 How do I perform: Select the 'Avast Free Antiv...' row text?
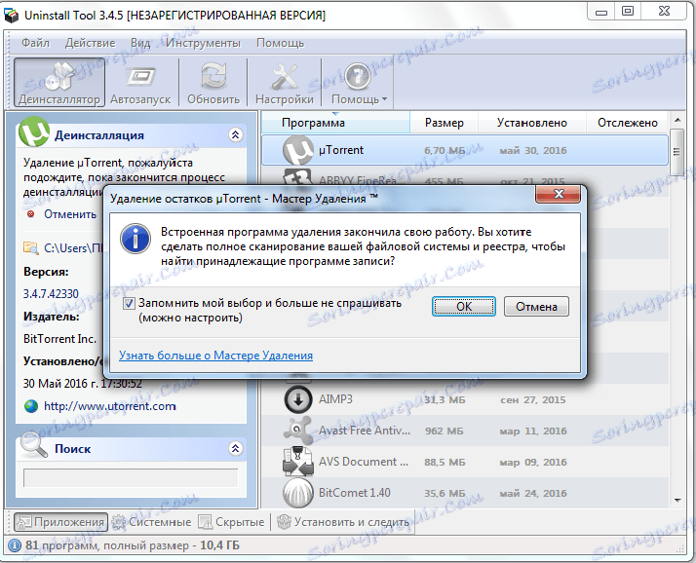(365, 431)
